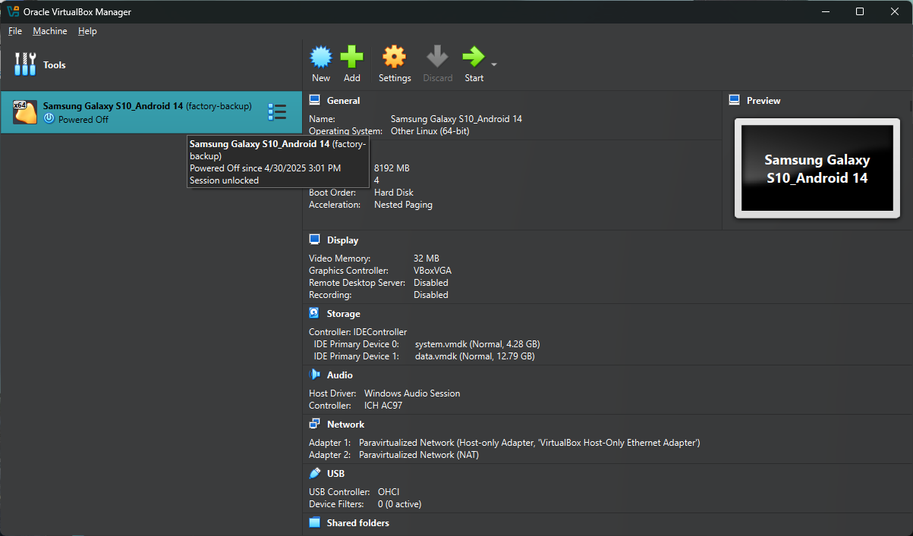Click the Adapter 2 NAT network entry
The image size is (913, 536).
(x=419, y=455)
